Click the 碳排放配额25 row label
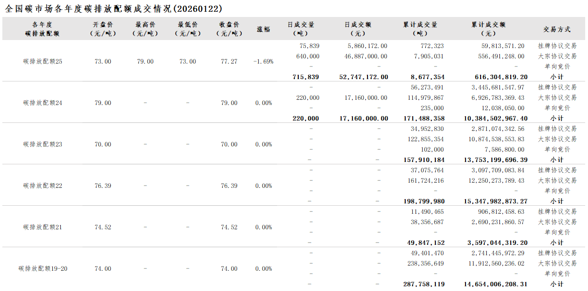588x291 pixels. tap(42, 62)
